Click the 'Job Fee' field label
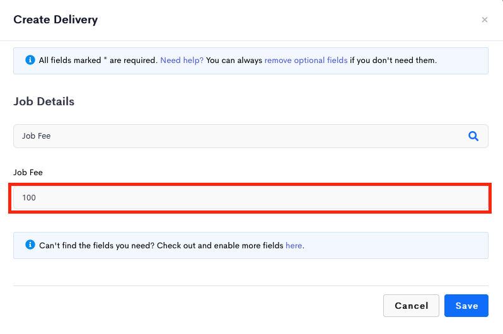 pos(28,172)
